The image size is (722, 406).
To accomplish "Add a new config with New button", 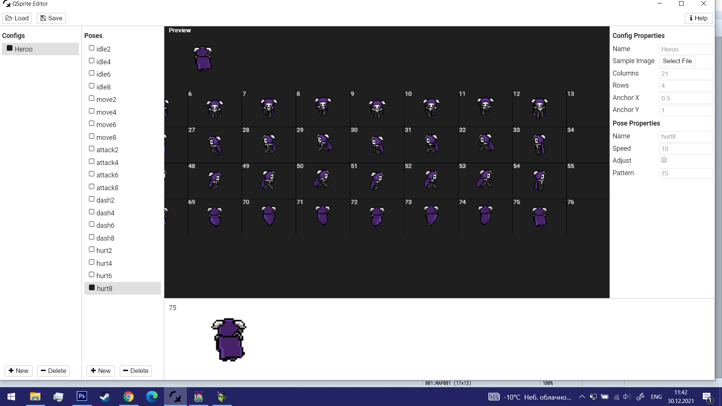I will [18, 371].
